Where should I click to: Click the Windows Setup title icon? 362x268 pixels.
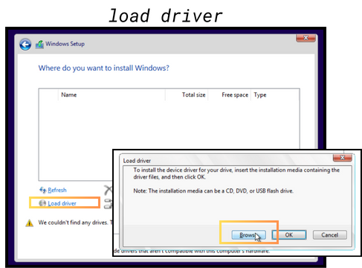point(39,45)
